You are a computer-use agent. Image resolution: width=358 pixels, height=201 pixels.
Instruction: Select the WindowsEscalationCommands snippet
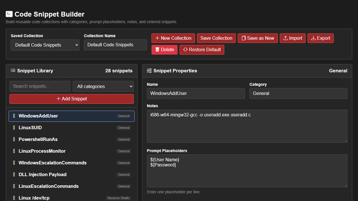pos(72,163)
